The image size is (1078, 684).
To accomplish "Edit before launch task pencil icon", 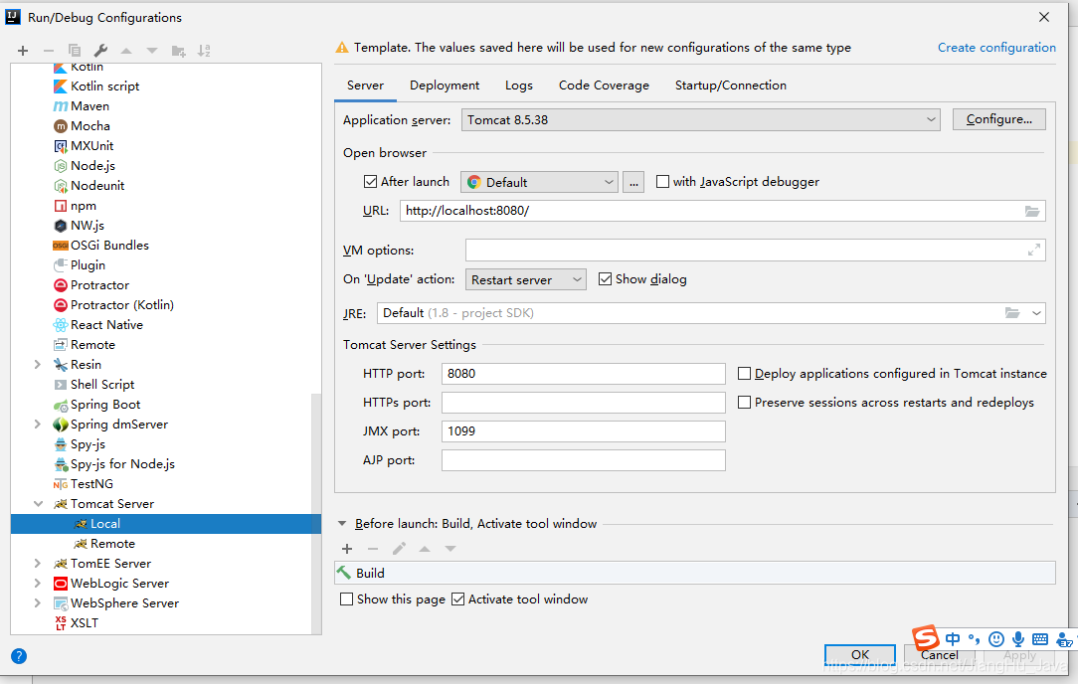I will 399,549.
